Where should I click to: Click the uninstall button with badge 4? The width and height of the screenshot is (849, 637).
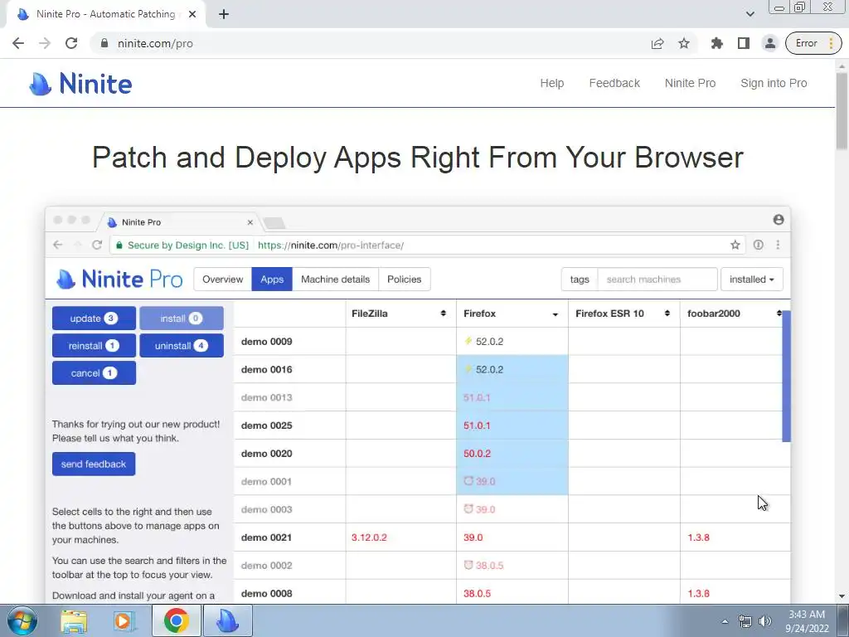point(182,346)
